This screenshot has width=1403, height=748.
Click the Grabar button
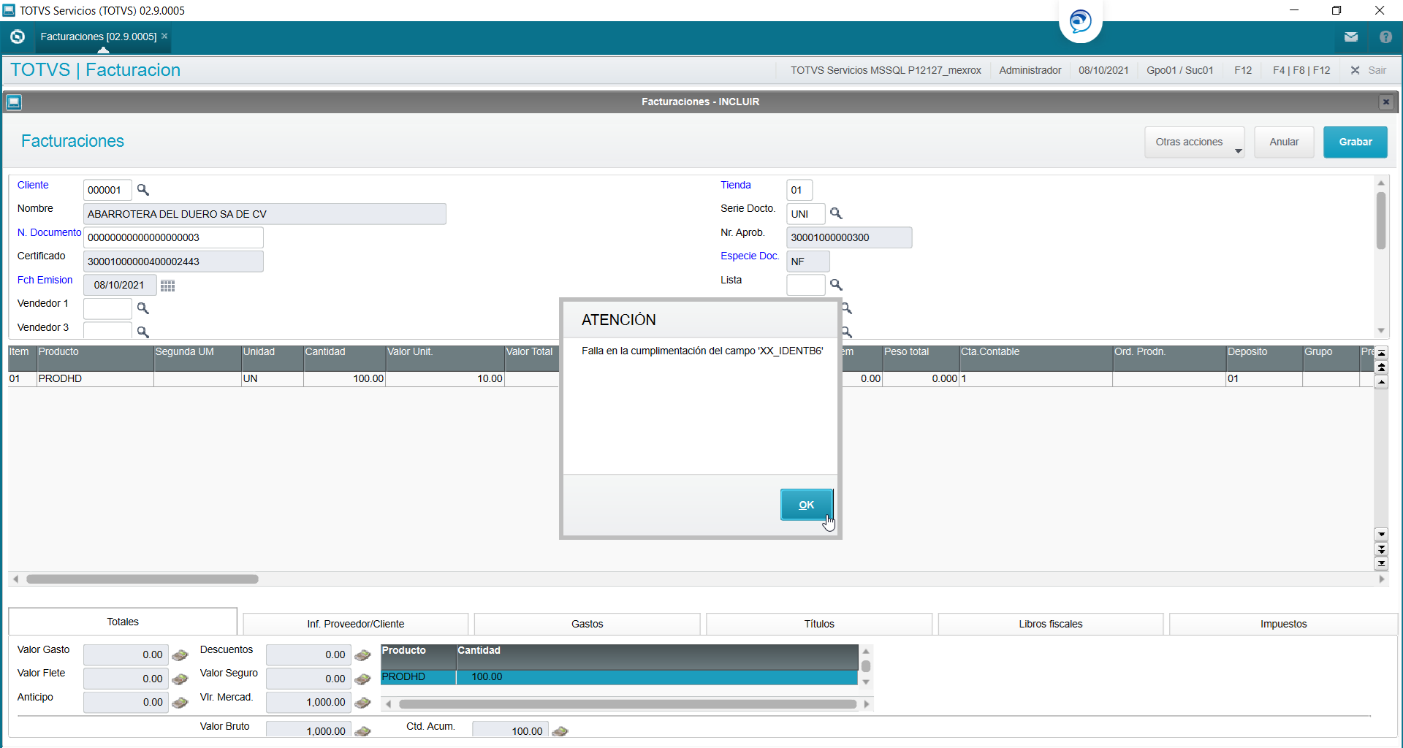point(1355,142)
